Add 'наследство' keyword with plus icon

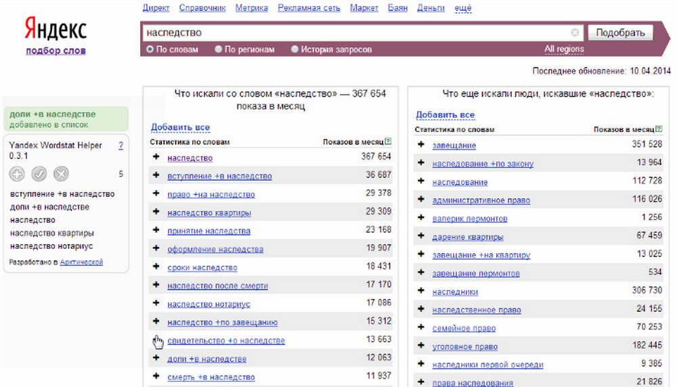(156, 157)
